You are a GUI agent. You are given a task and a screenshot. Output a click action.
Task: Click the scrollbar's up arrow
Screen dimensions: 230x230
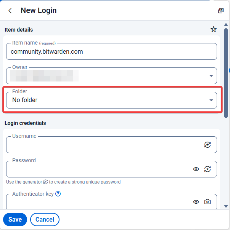[x=226, y=25]
